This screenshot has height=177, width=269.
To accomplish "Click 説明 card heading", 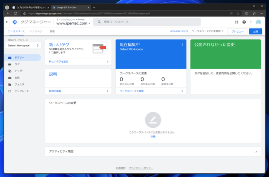I will point(53,74).
